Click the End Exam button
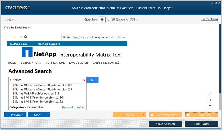 (201, 124)
